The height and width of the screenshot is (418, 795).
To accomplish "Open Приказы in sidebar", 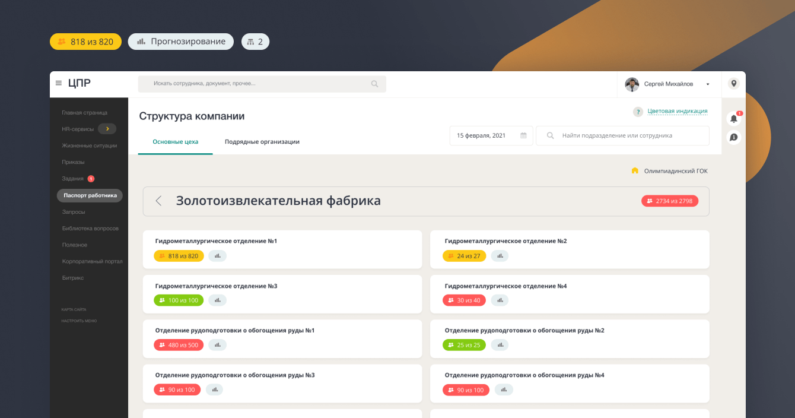I will tap(73, 162).
